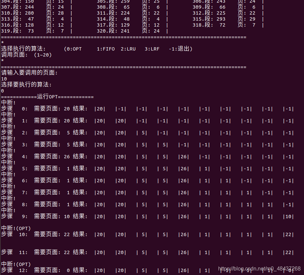The height and width of the screenshot is (275, 304).
Task: Click the '| 5|' cell in step 2 row
Action: (142, 133)
